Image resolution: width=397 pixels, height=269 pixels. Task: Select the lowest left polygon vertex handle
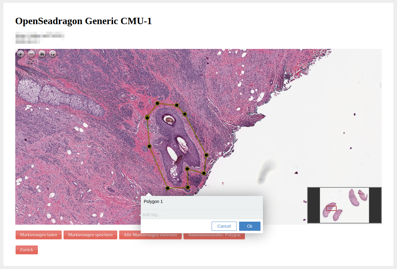(167, 188)
